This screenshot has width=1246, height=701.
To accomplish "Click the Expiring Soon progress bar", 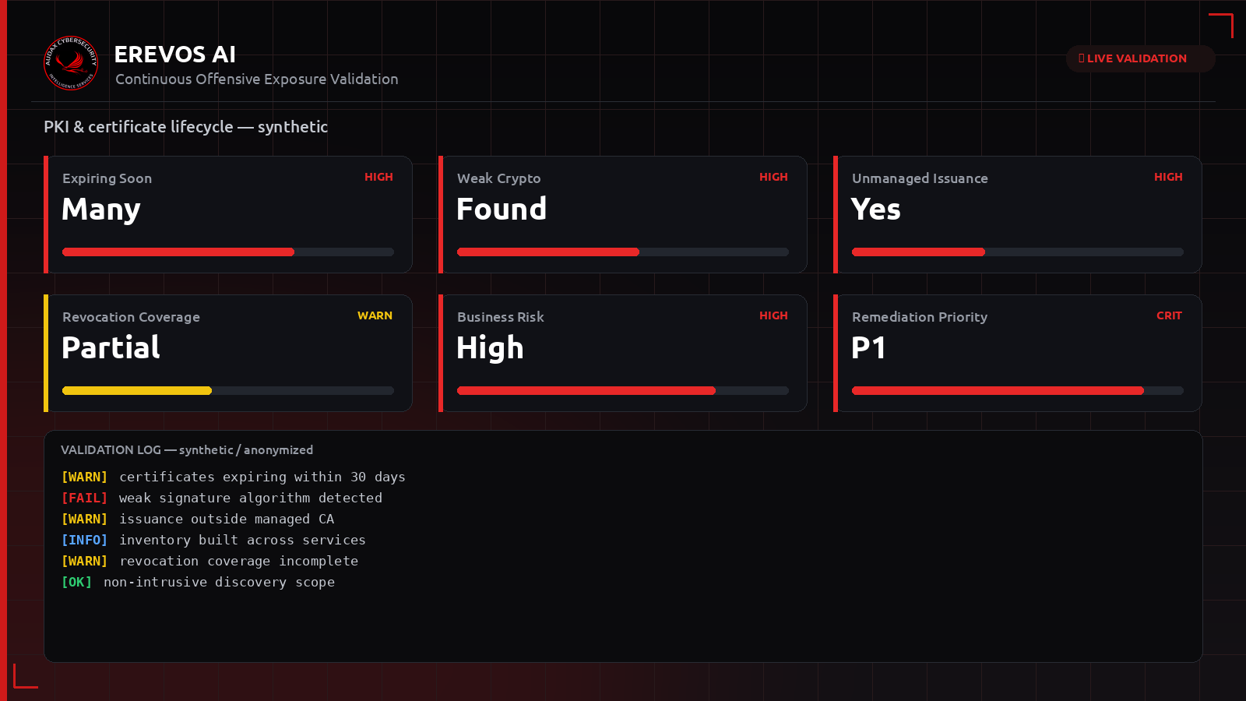I will (228, 252).
